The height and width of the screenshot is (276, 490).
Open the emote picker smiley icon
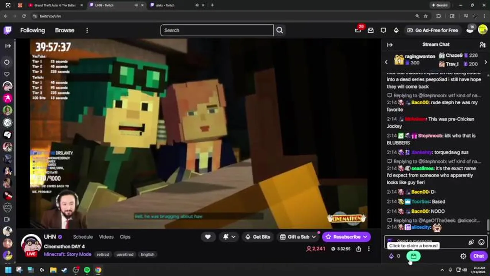(x=481, y=242)
